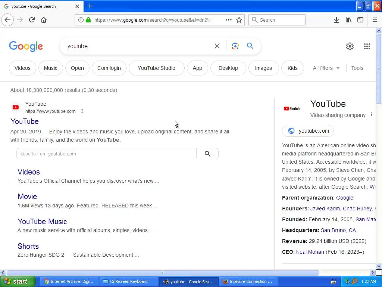This screenshot has width=382, height=287.
Task: Select the App filter chip
Action: [197, 68]
